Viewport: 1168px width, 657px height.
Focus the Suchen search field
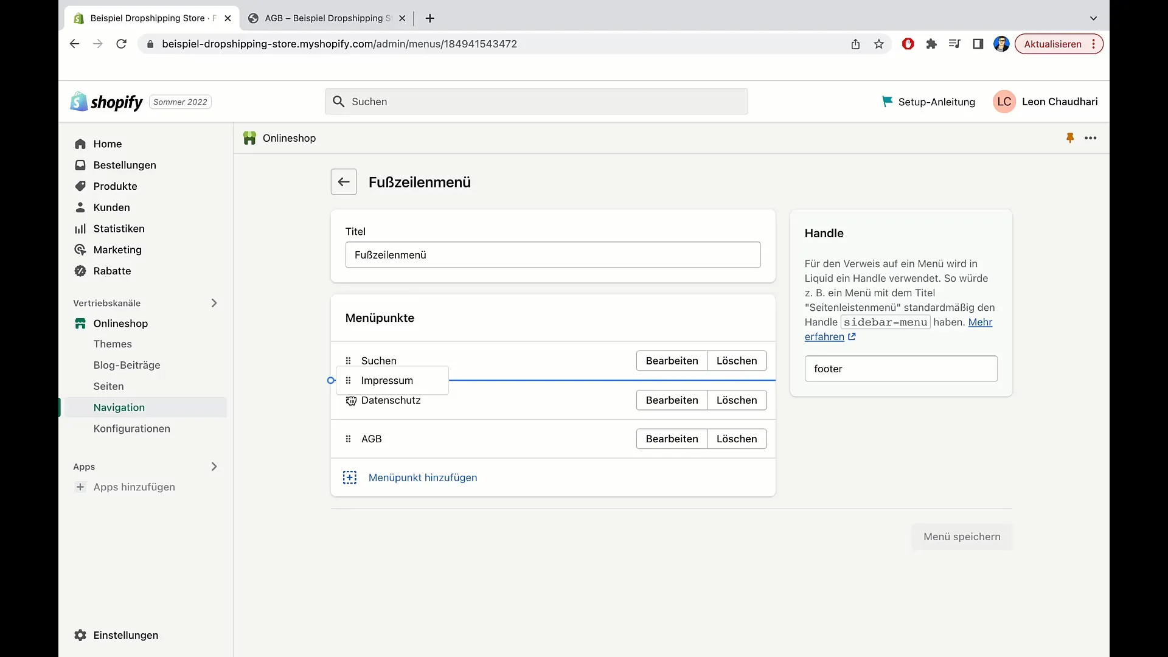tap(536, 102)
